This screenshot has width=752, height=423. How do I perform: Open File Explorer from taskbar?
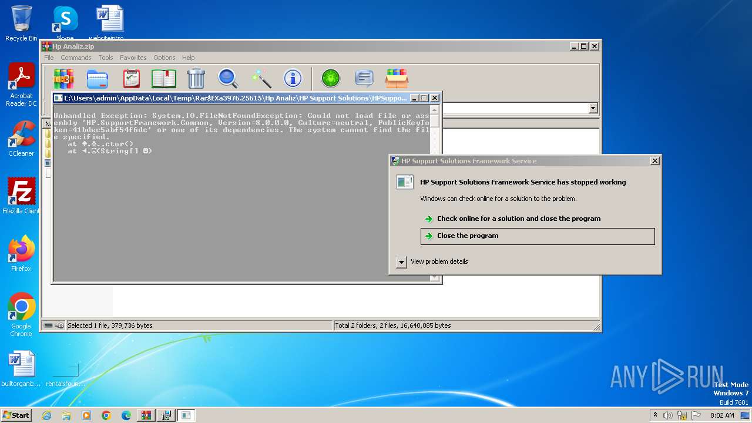(x=66, y=415)
